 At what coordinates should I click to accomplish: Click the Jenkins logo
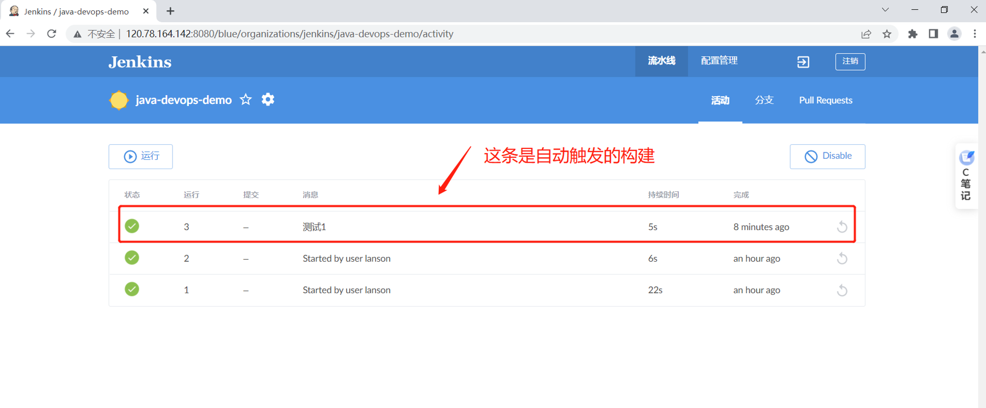[140, 62]
